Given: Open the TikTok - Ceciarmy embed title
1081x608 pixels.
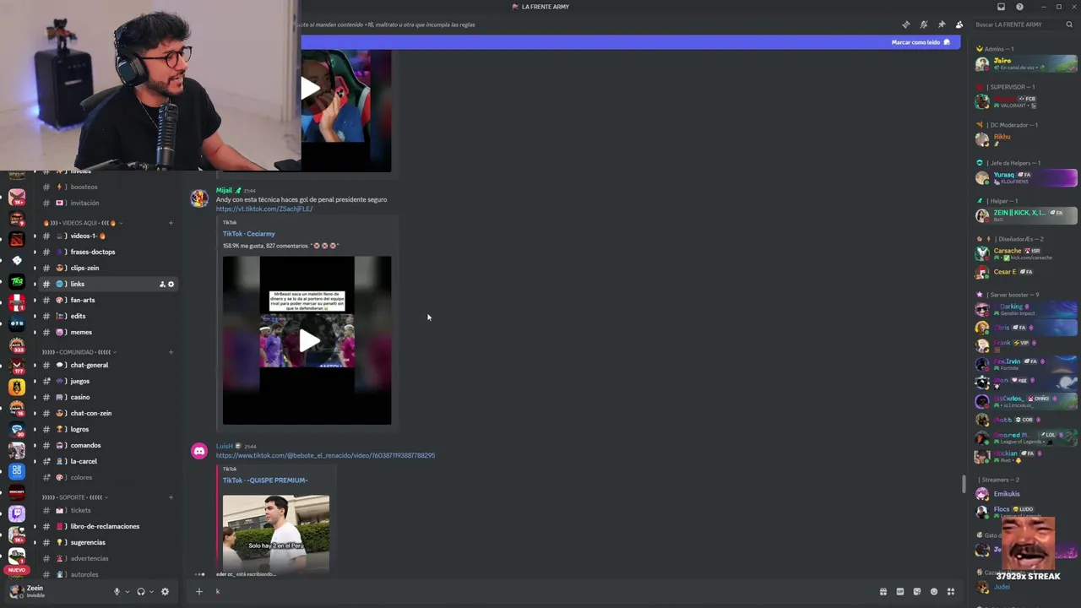Looking at the screenshot, I should click(x=248, y=234).
